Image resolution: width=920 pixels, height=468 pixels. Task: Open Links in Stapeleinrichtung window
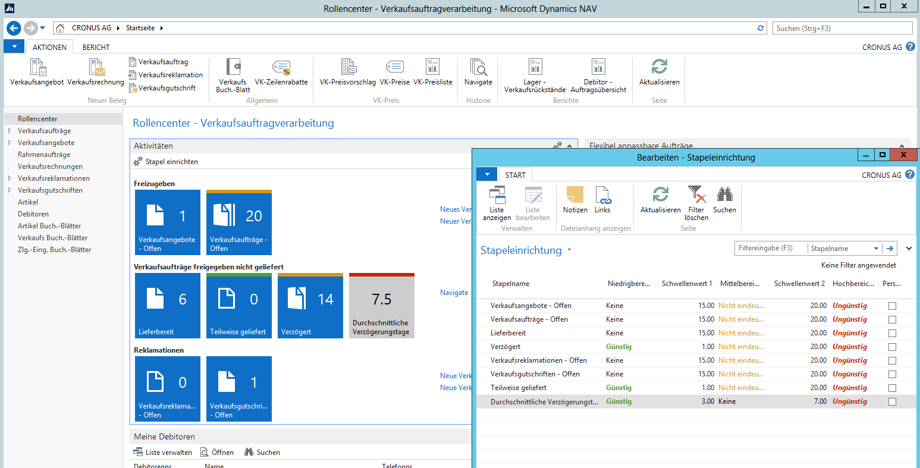(x=602, y=200)
